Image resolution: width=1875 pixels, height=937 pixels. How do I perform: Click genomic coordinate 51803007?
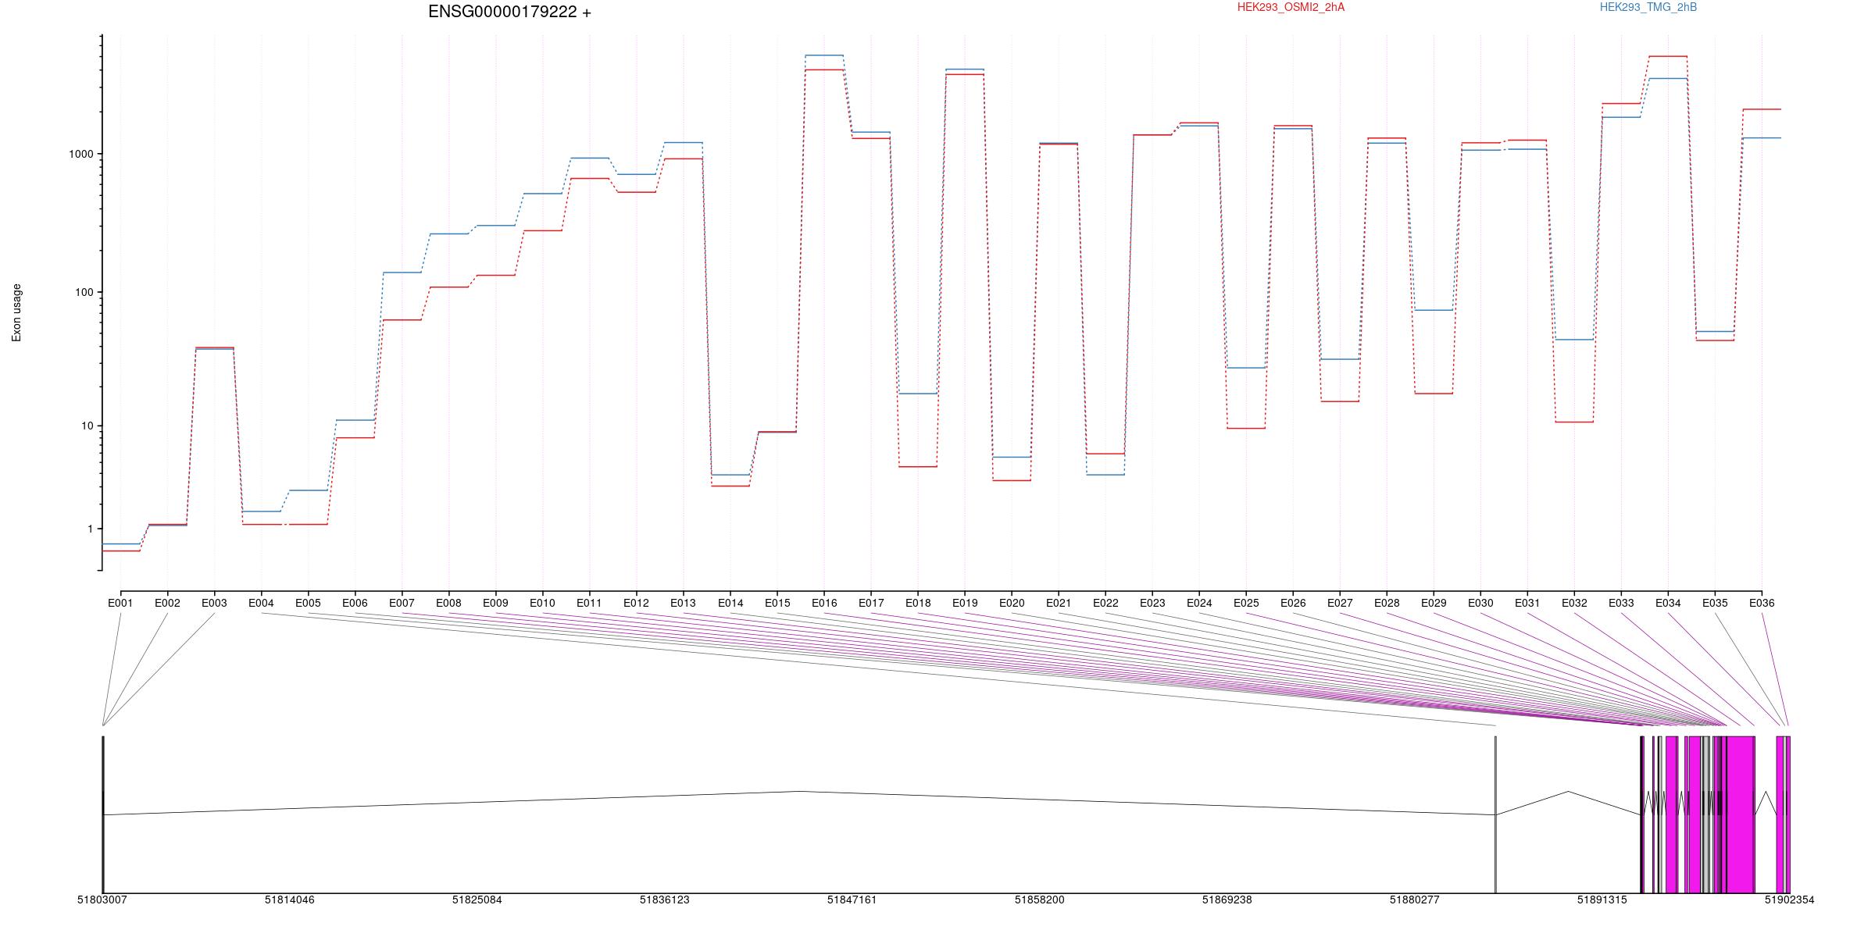pos(102,900)
